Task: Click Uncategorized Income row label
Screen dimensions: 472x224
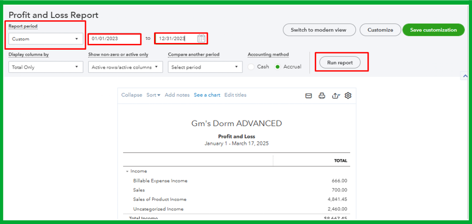Action: [x=158, y=209]
